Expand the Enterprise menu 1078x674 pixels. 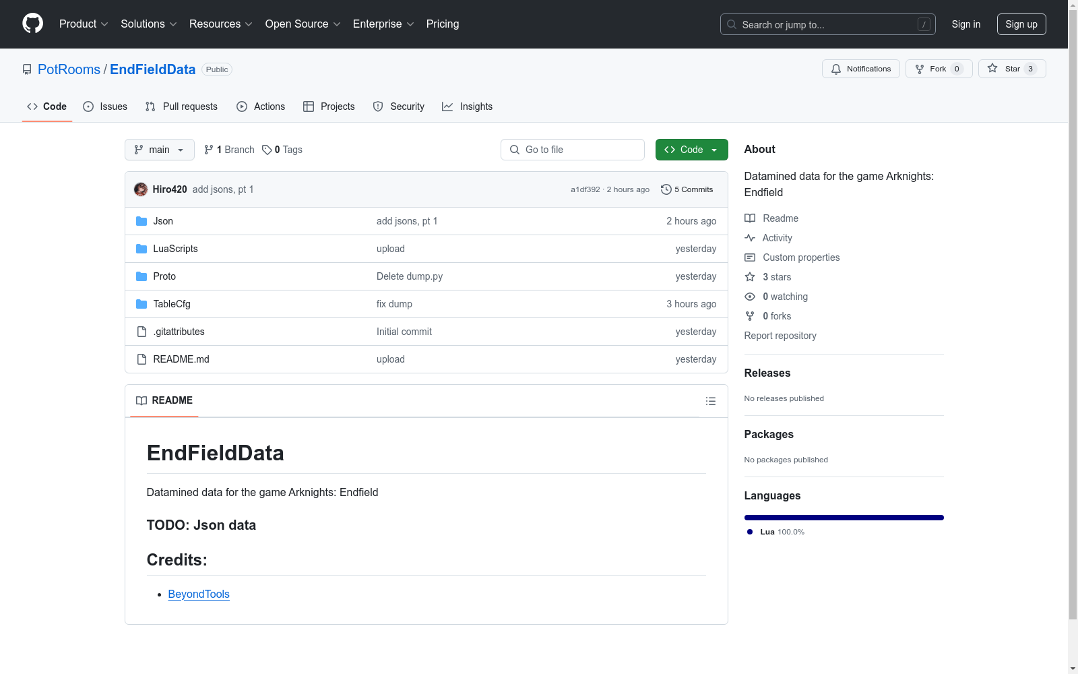pyautogui.click(x=383, y=24)
